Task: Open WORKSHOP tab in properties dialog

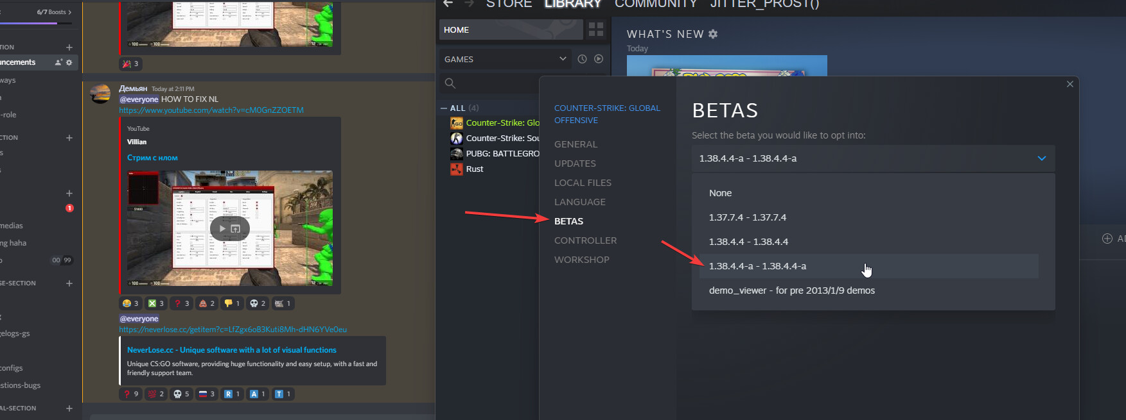Action: coord(582,260)
